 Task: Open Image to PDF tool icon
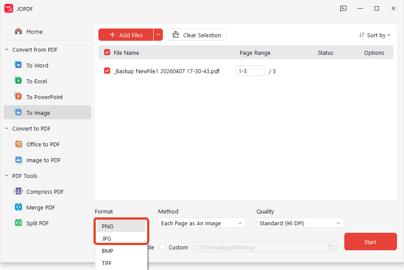18,160
